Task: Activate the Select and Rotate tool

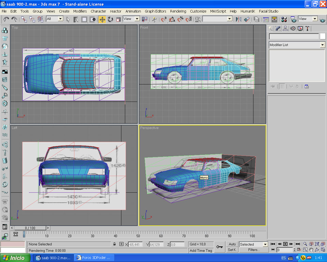Action: [x=110, y=19]
